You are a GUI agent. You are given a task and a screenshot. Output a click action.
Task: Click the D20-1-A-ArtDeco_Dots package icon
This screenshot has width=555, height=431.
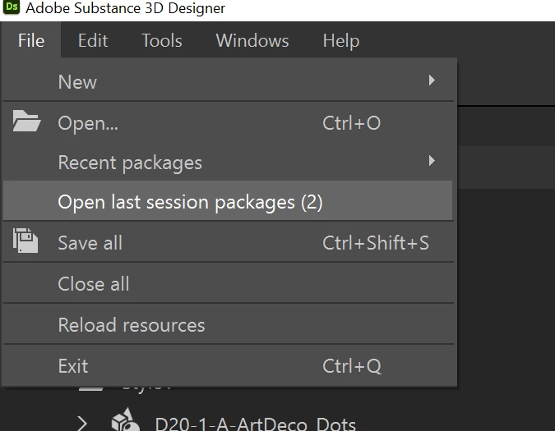click(125, 420)
